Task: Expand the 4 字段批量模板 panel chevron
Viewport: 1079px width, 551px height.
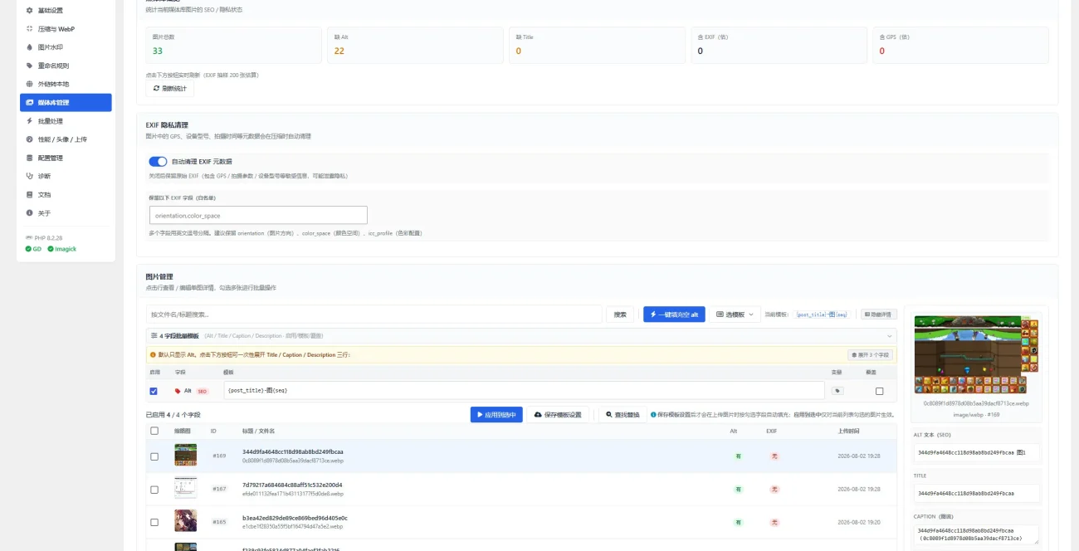Action: click(x=890, y=336)
